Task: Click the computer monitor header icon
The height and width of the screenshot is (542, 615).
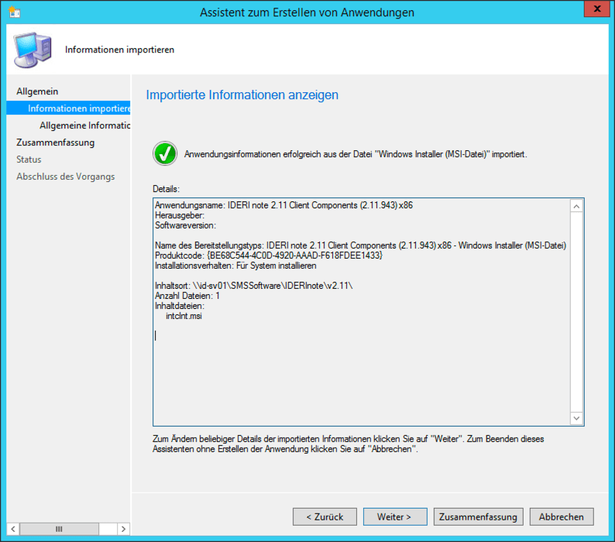Action: [x=33, y=50]
